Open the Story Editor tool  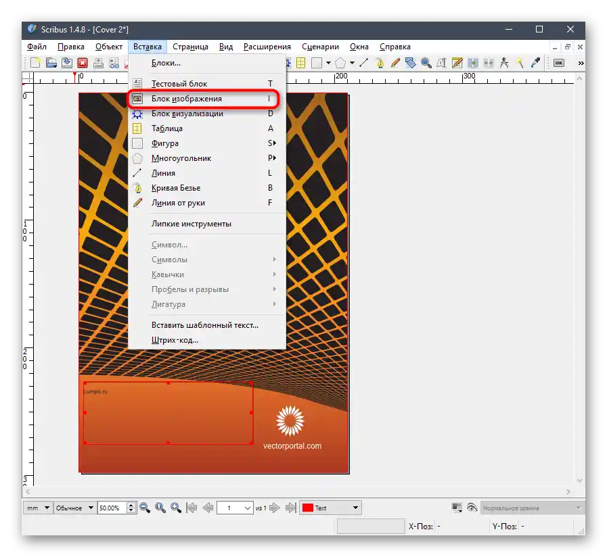(457, 63)
